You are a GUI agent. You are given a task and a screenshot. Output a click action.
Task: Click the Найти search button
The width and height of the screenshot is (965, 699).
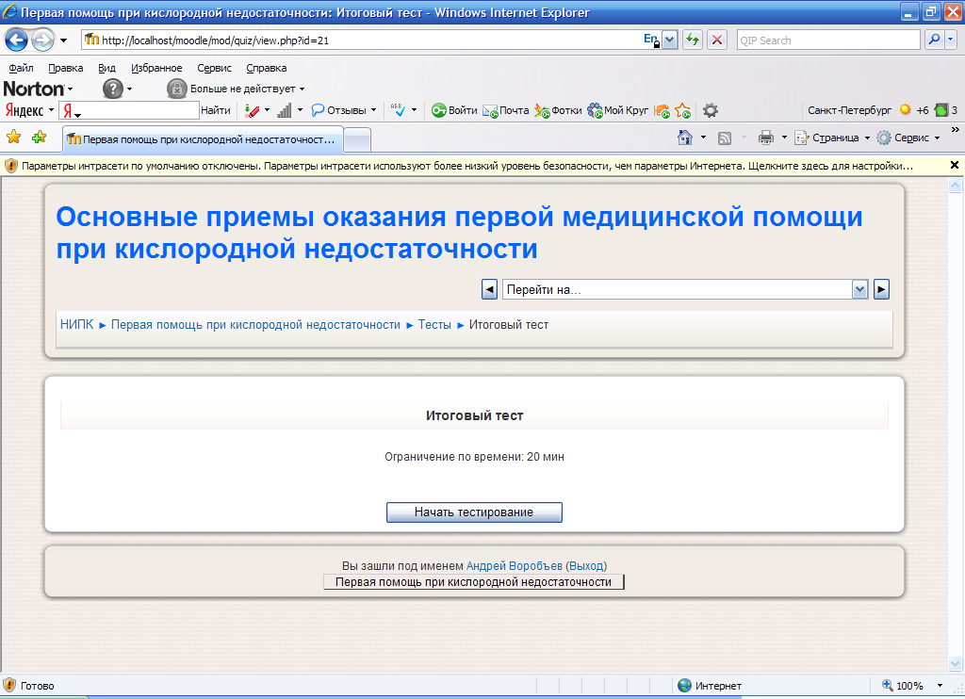[x=216, y=110]
